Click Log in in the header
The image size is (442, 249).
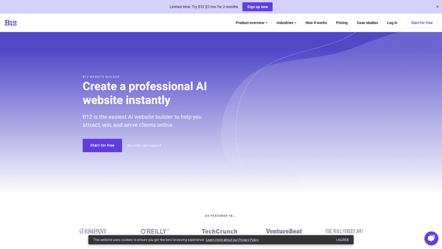click(392, 23)
